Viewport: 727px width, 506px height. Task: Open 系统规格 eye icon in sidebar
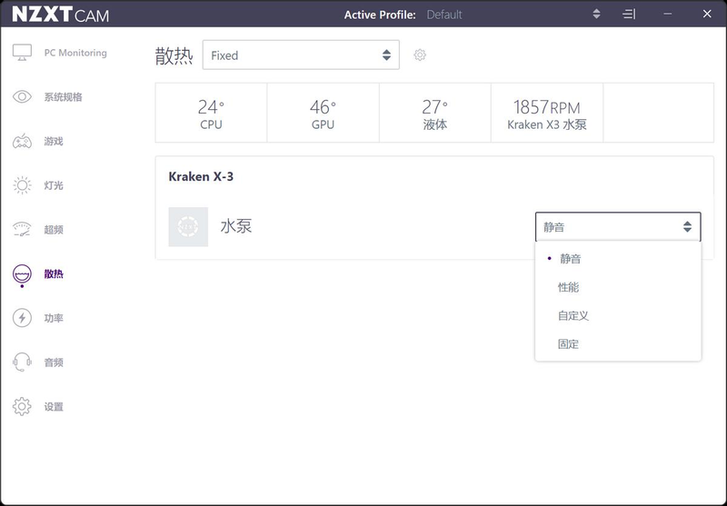[x=22, y=97]
